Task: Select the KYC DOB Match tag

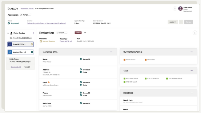Action: click(152, 79)
